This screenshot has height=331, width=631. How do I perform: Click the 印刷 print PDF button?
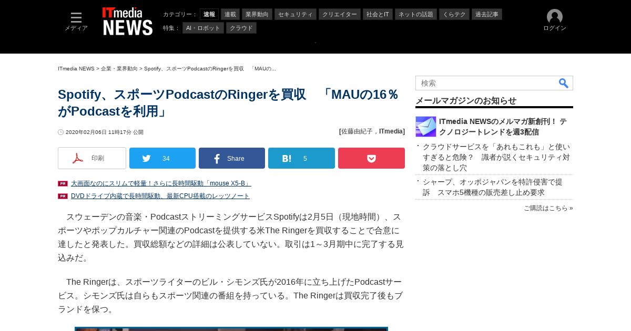[92, 158]
